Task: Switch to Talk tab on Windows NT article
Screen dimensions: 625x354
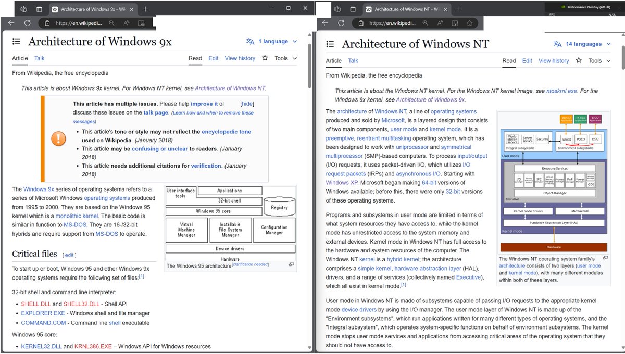Action: coord(353,61)
